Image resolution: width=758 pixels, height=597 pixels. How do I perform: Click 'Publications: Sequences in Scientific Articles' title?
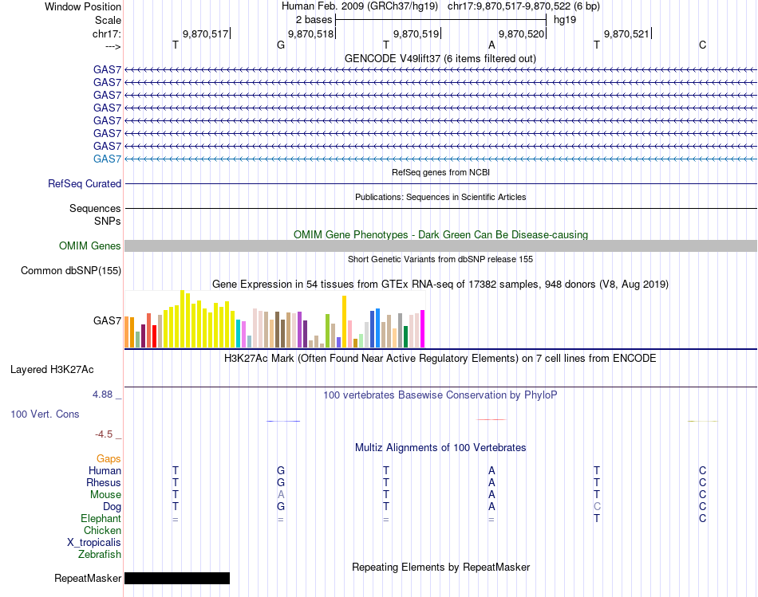pyautogui.click(x=440, y=197)
